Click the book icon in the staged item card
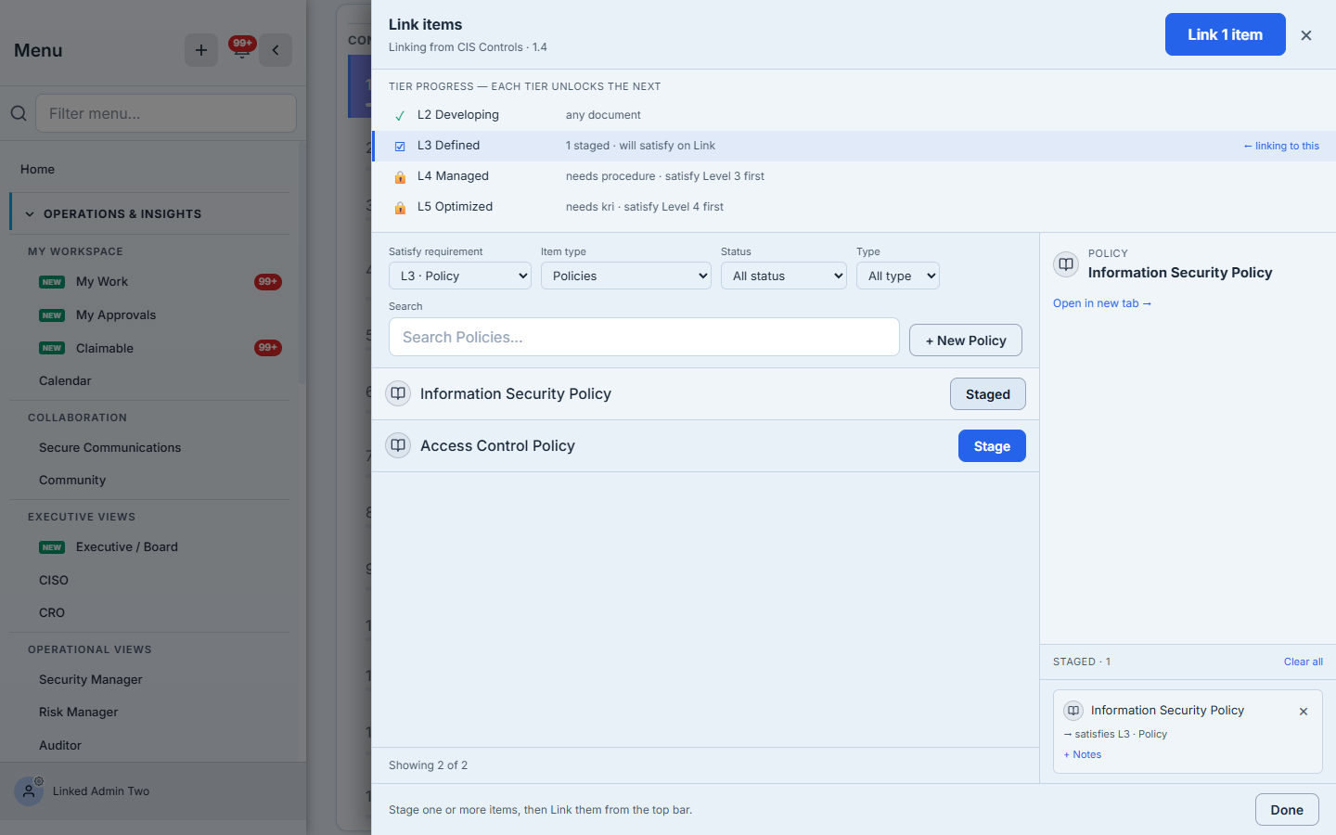 click(x=1073, y=711)
